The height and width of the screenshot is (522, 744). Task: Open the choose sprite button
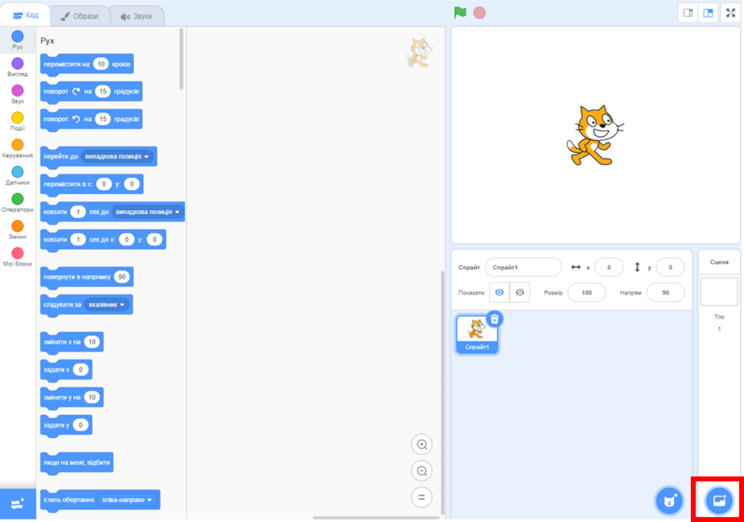pyautogui.click(x=669, y=501)
